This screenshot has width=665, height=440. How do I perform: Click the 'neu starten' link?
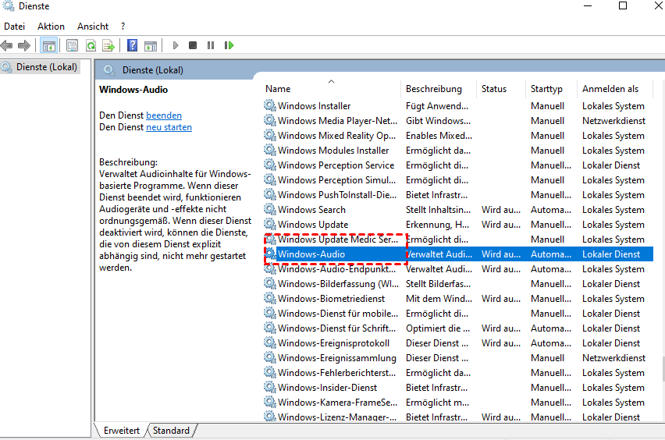point(169,127)
